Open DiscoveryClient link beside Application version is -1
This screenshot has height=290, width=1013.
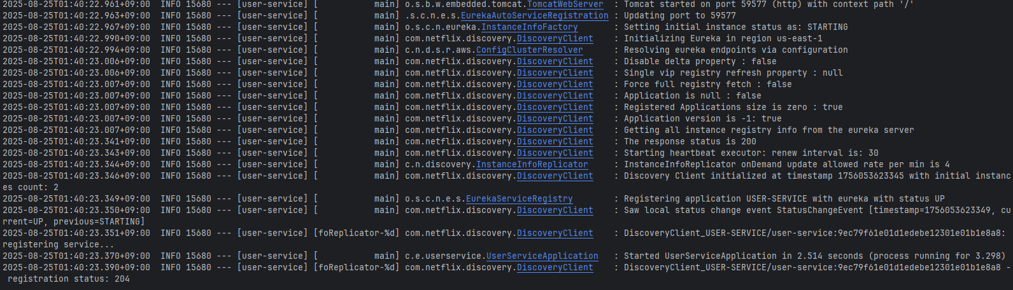pyautogui.click(x=555, y=119)
